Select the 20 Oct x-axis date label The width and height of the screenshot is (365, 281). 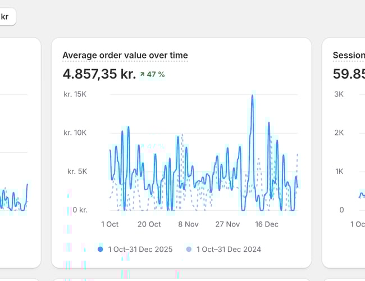click(149, 224)
